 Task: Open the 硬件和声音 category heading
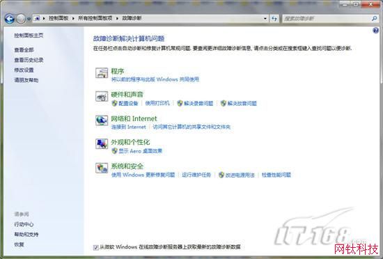(x=127, y=95)
